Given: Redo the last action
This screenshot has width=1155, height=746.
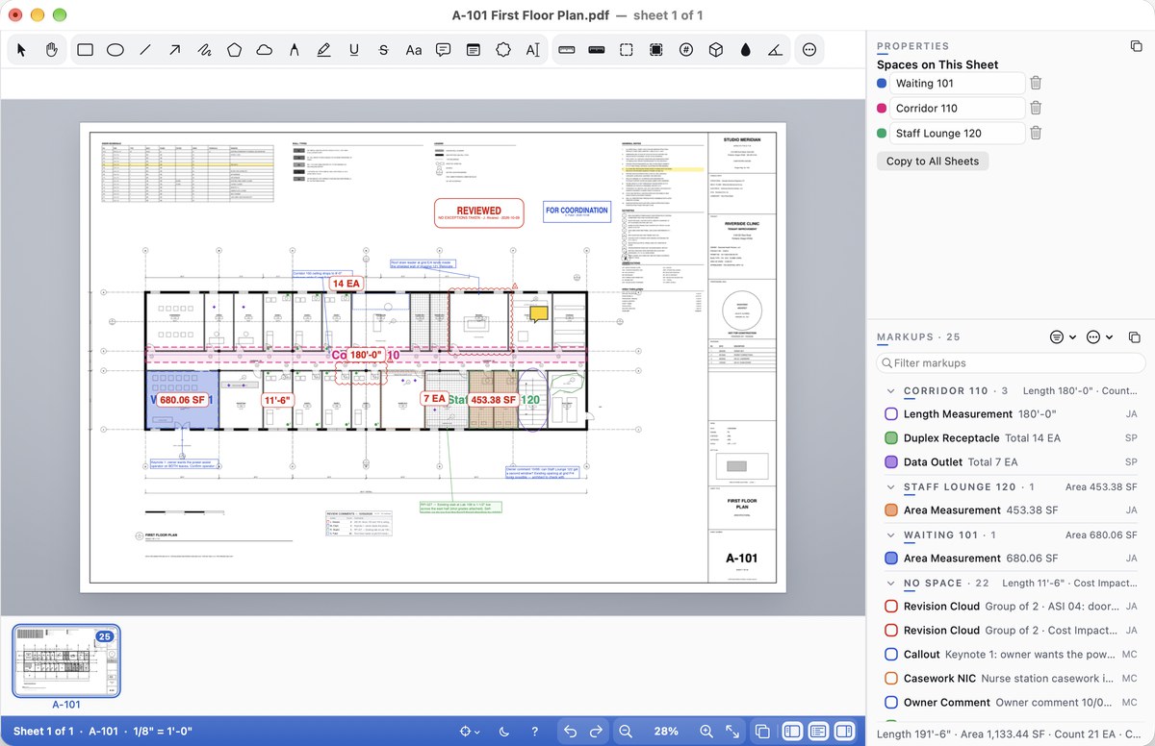Looking at the screenshot, I should point(596,732).
